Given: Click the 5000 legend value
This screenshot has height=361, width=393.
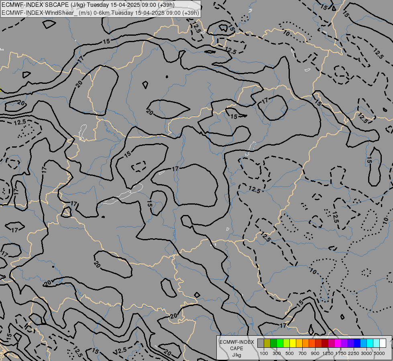Looking at the screenshot, I should (379, 353).
